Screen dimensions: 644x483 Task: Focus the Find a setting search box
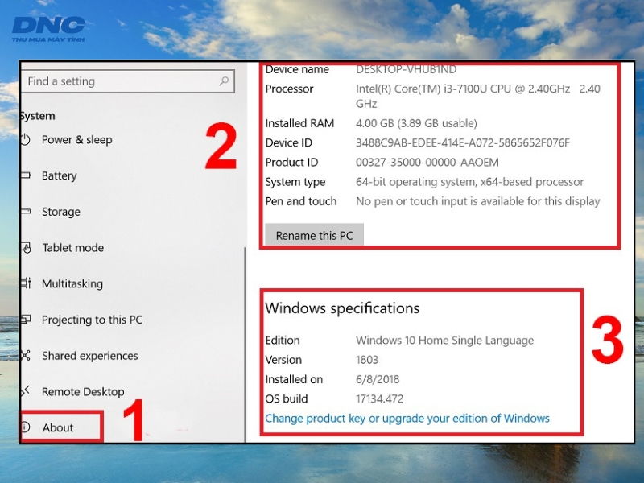click(x=128, y=81)
